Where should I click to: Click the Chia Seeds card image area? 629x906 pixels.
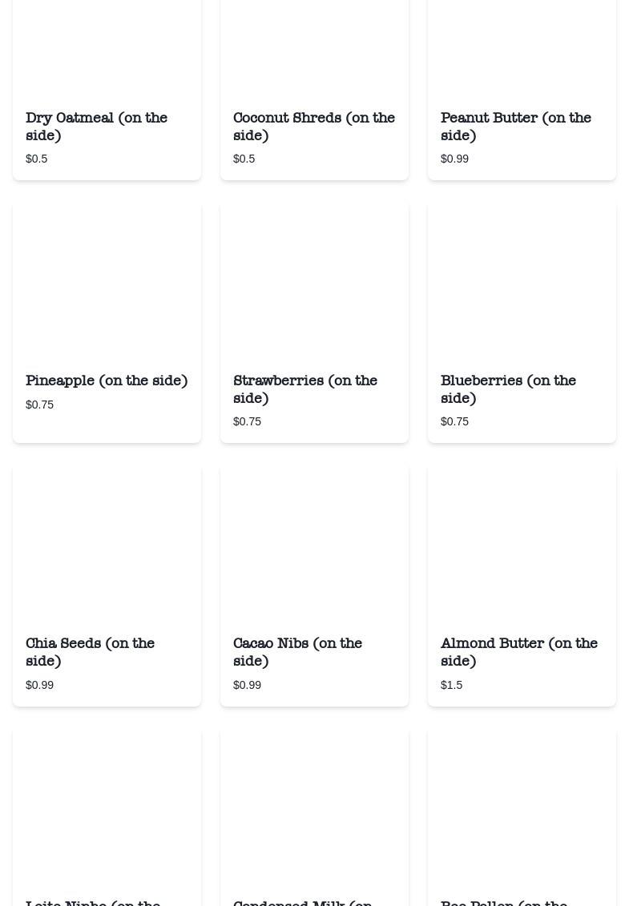(107, 543)
